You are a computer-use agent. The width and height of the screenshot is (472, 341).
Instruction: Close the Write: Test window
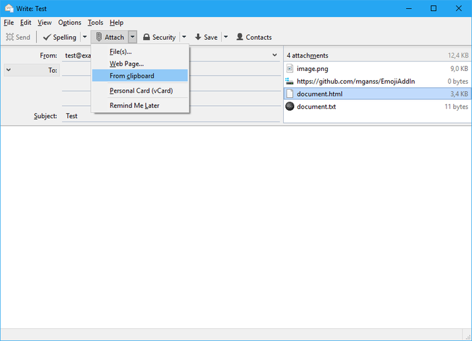click(459, 9)
